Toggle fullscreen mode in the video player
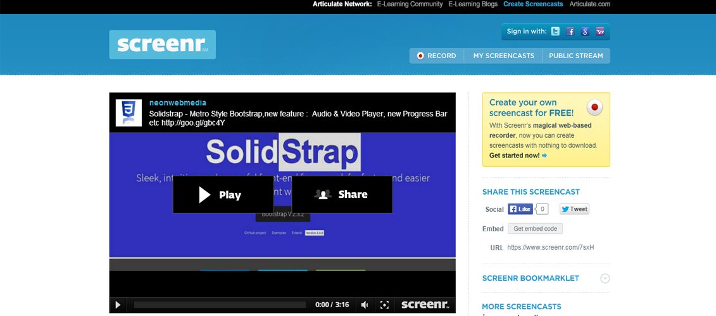716x316 pixels. point(384,305)
